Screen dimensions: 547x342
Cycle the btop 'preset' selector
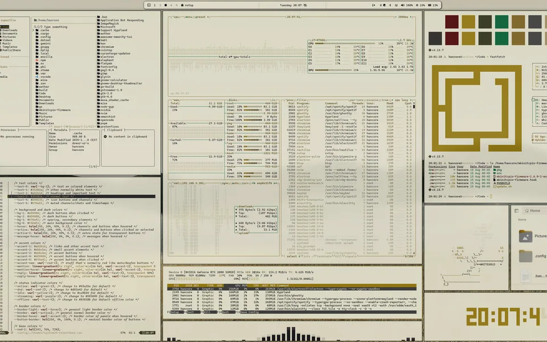(201, 17)
